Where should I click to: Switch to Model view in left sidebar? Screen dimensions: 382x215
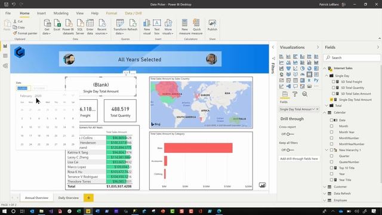click(5, 66)
